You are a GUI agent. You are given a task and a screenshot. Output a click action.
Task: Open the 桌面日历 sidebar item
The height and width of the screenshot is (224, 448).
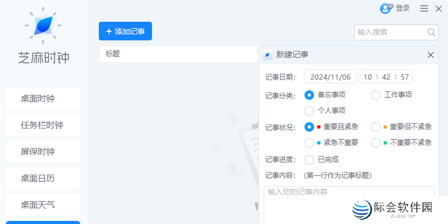[x=43, y=179]
